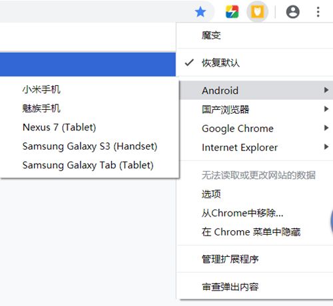
Task: Open the colorful extension icon in toolbar
Action: point(232,11)
